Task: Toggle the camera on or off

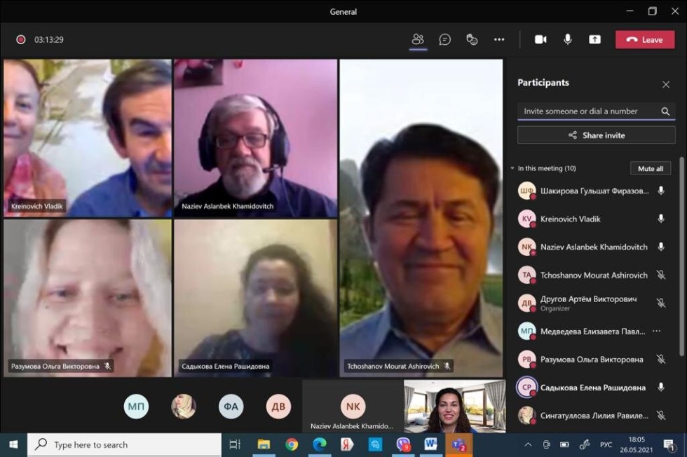Action: tap(540, 39)
